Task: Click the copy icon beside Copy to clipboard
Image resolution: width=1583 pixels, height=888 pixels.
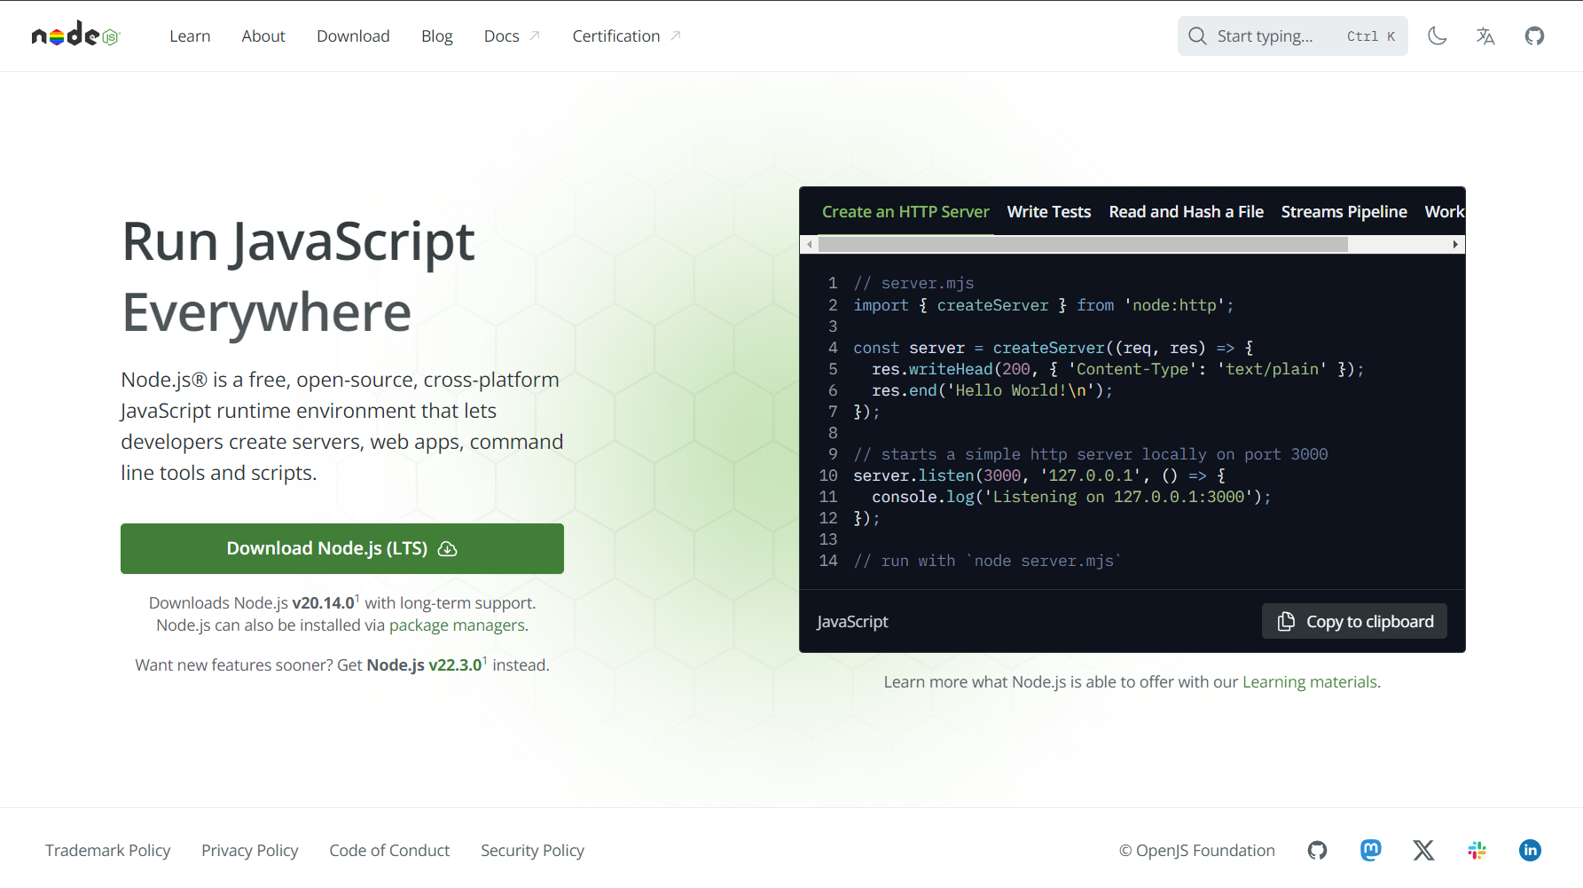Action: click(1286, 621)
